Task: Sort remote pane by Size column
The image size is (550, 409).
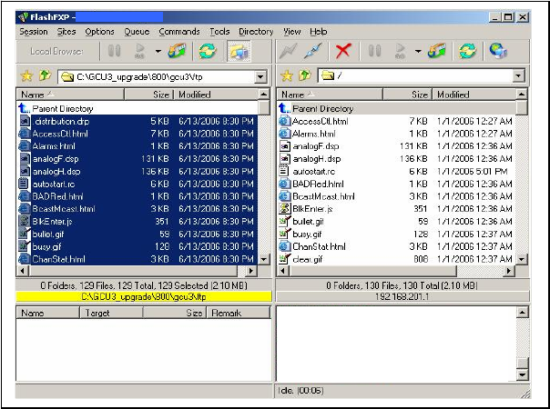Action: click(x=407, y=95)
